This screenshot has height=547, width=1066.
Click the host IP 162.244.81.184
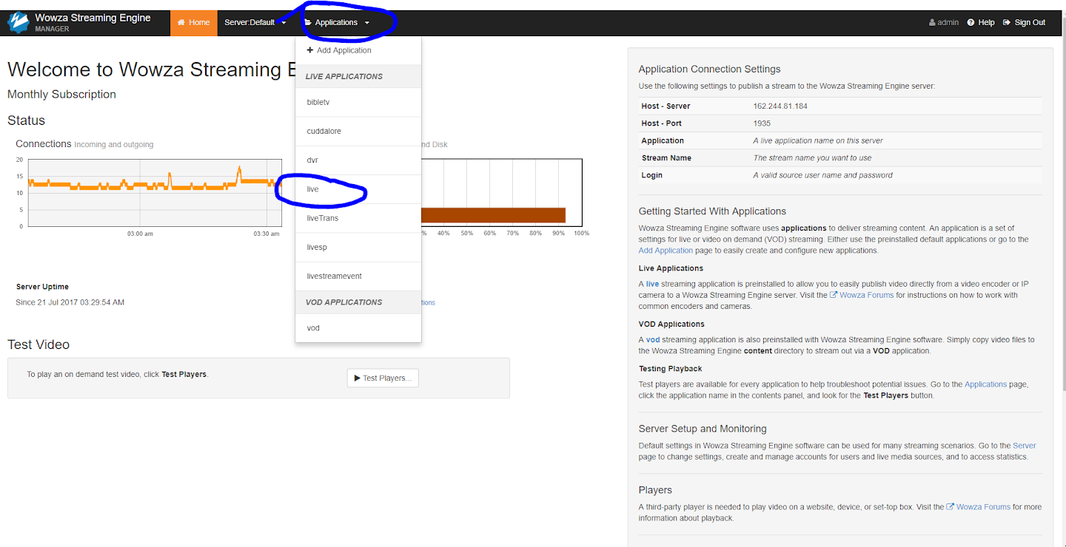click(x=780, y=106)
